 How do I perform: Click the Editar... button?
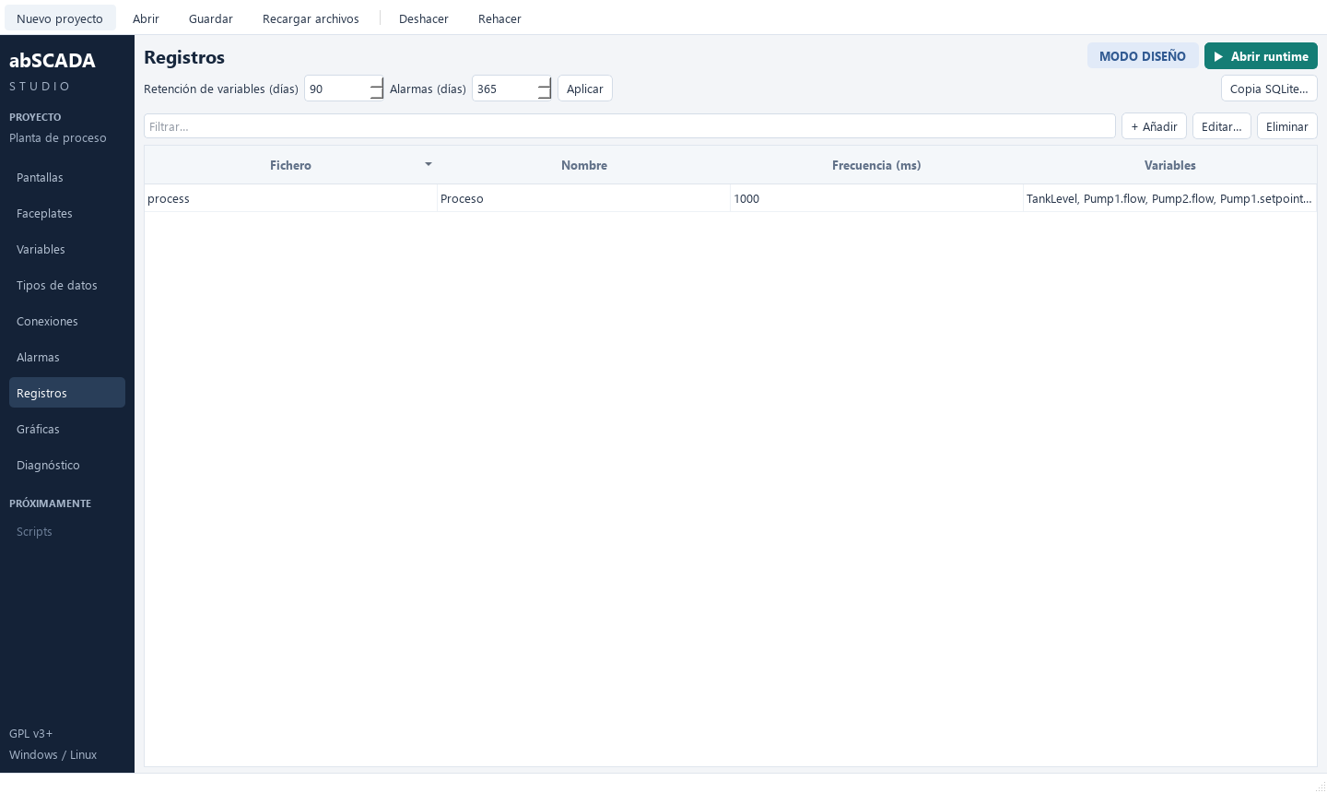tap(1222, 126)
